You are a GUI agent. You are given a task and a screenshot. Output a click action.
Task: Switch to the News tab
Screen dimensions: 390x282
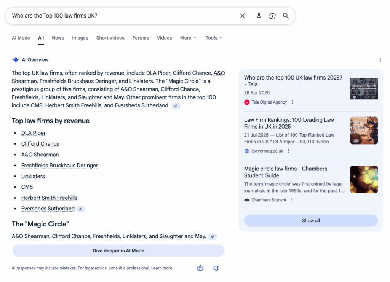[58, 38]
